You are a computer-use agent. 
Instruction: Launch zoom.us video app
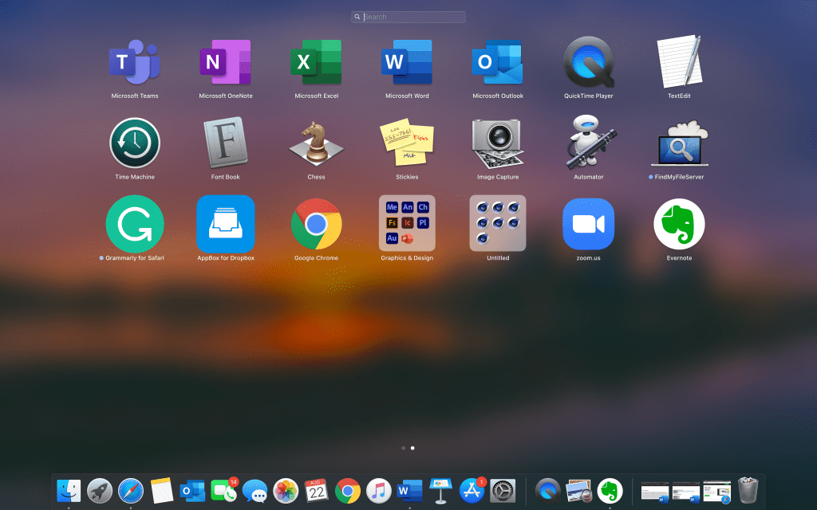coord(589,224)
